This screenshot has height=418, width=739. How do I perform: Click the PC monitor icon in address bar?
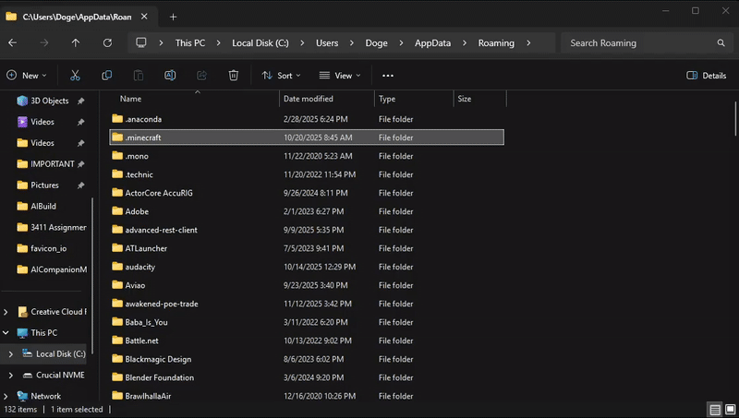click(x=141, y=42)
